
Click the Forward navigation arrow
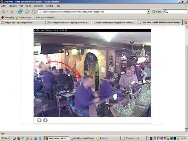[12, 12]
